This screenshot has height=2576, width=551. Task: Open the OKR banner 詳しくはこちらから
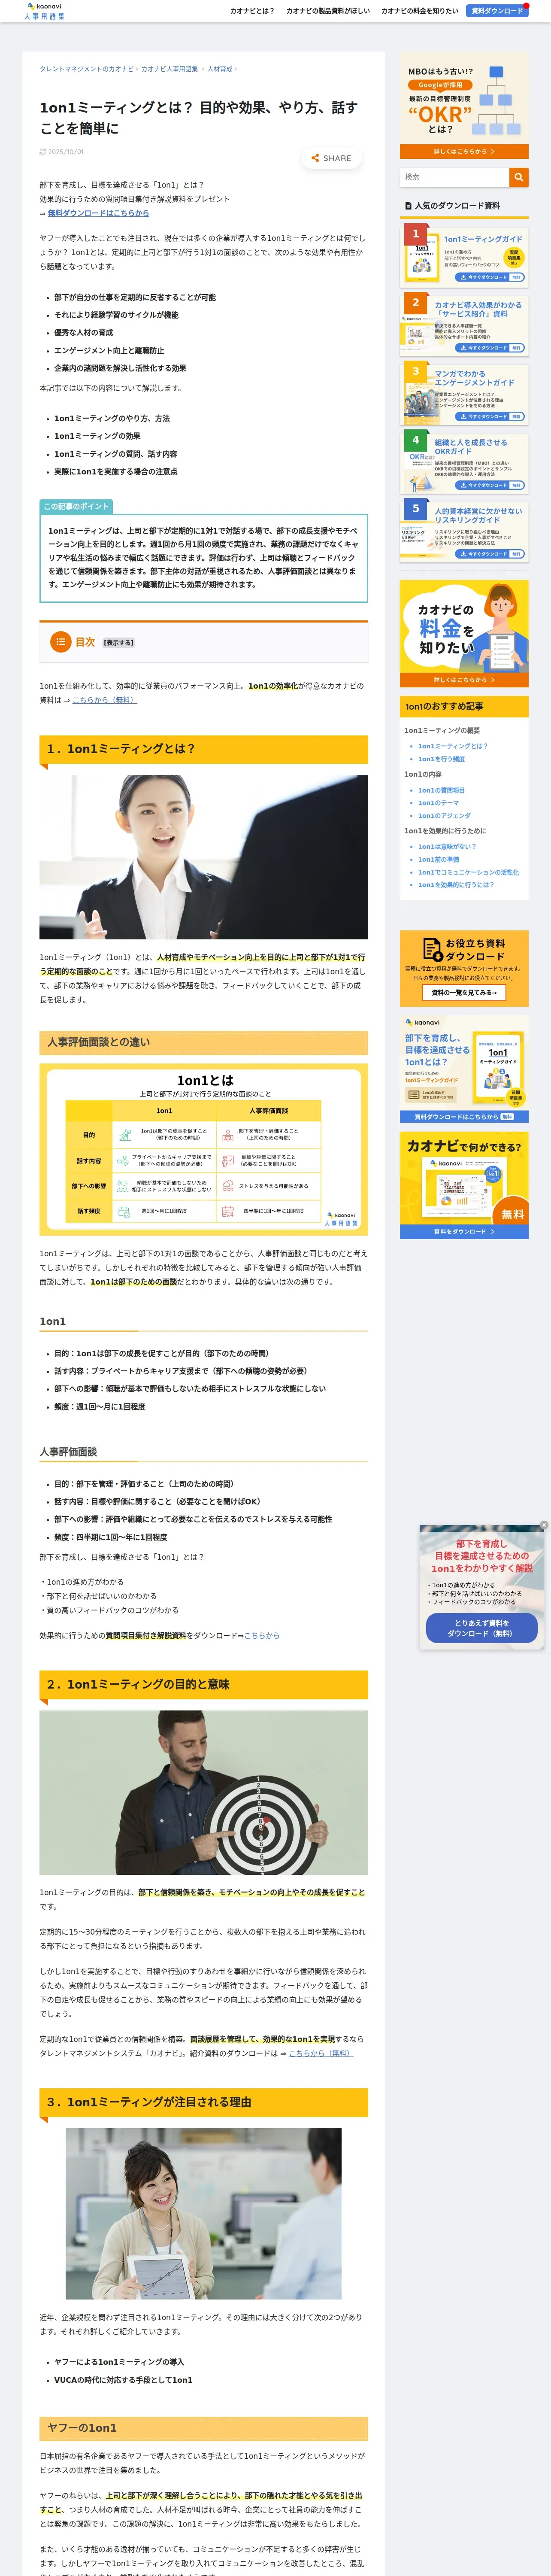point(464,152)
